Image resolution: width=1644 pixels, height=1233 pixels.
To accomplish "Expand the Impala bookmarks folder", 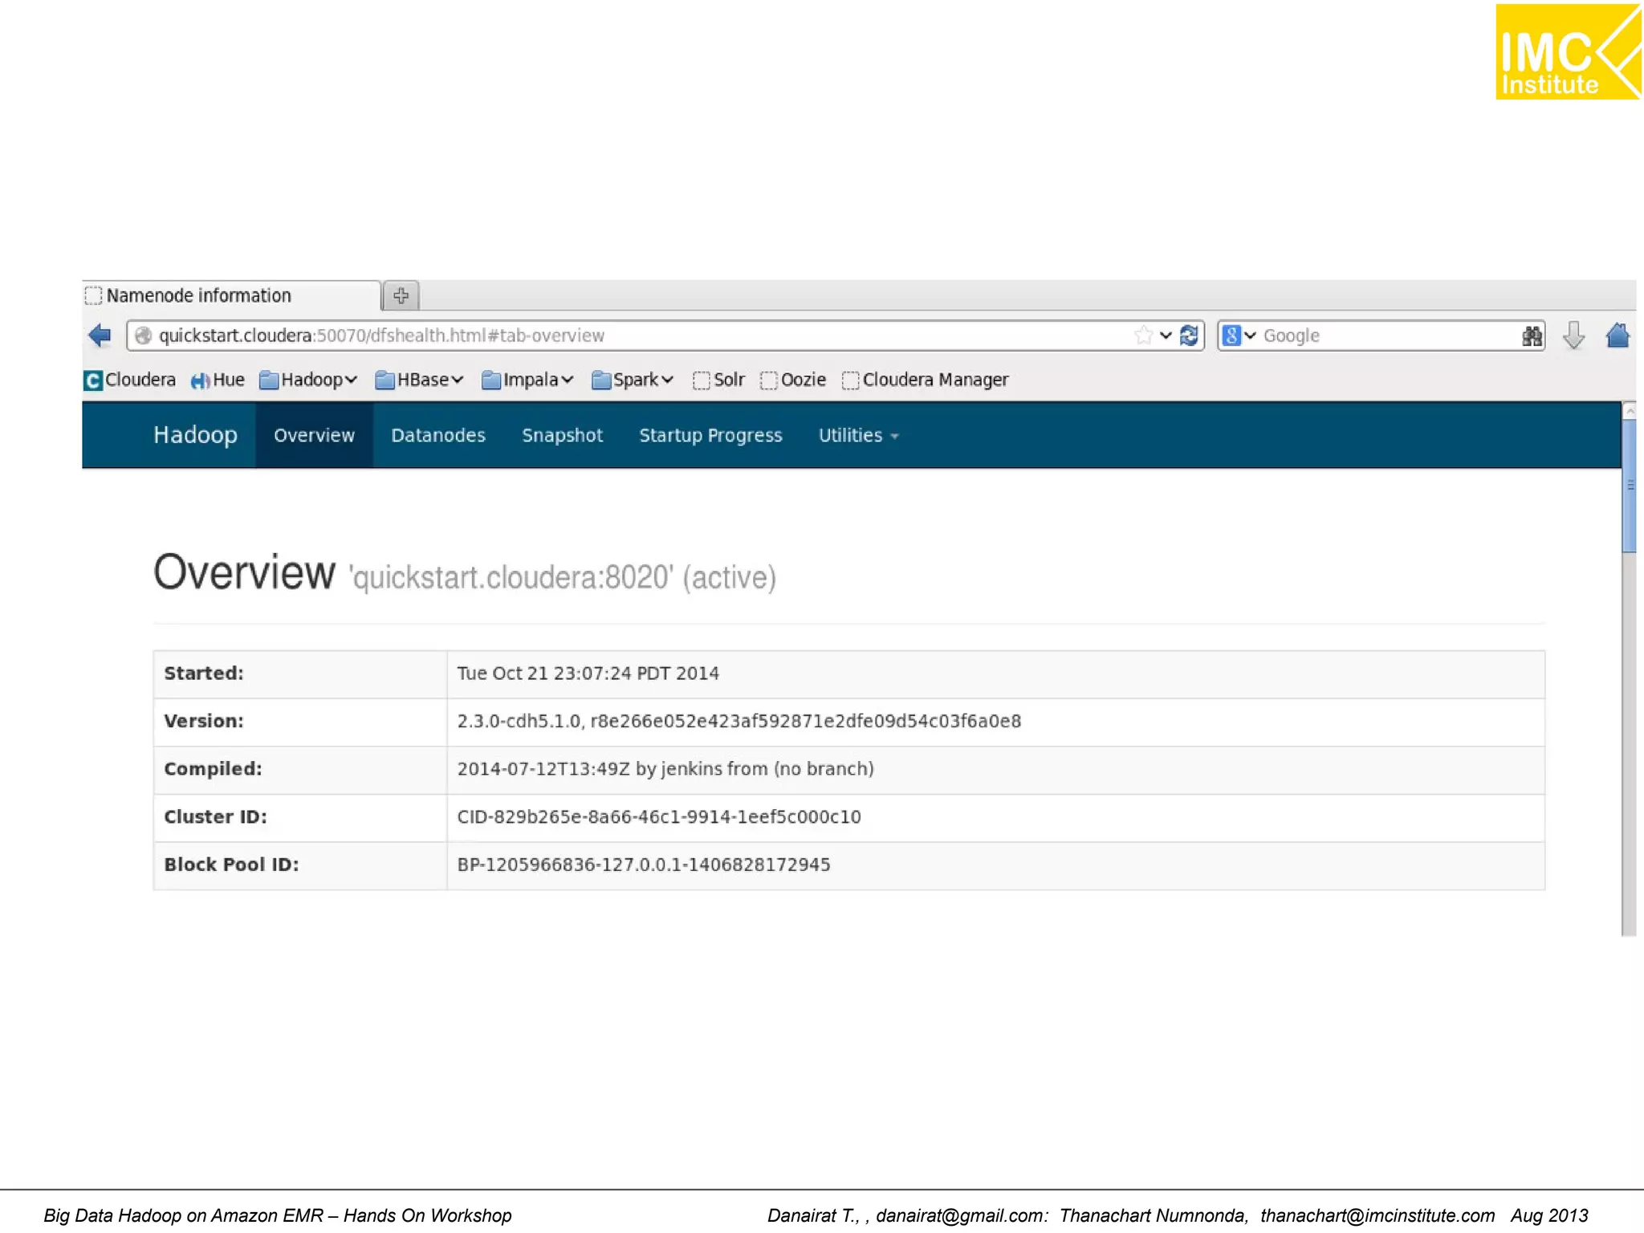I will pos(527,380).
